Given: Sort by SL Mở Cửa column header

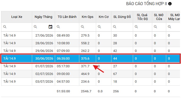Looking at the screenshot, I should point(159,17).
